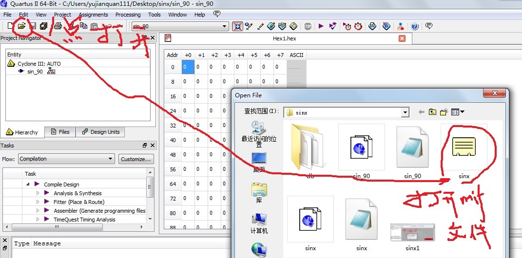Go up one level in Open File dialog
522x258 pixels.
point(432,112)
